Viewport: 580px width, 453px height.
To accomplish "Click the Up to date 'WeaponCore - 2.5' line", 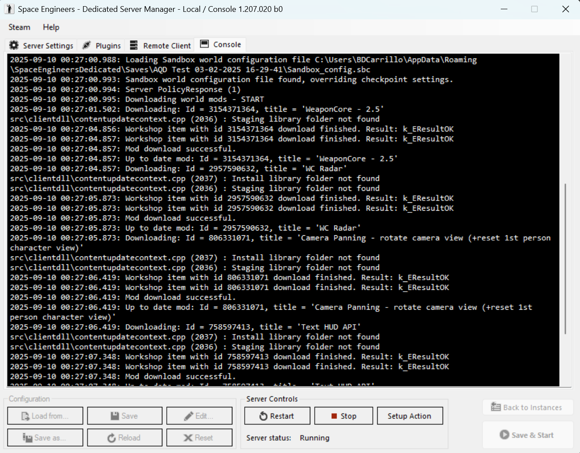I will (x=204, y=159).
